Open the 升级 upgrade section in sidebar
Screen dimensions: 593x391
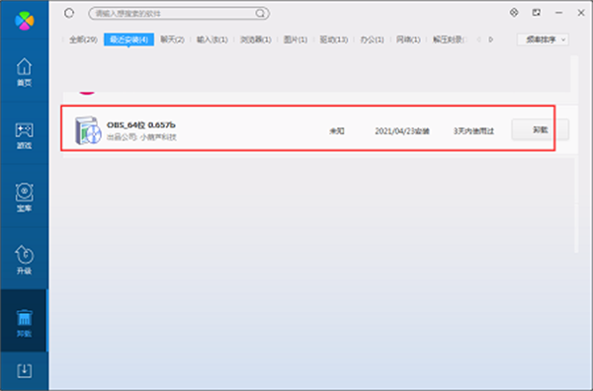24,260
